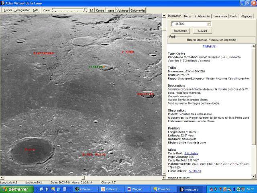
Task: Click the third quick launch icon
Action: (x=53, y=189)
